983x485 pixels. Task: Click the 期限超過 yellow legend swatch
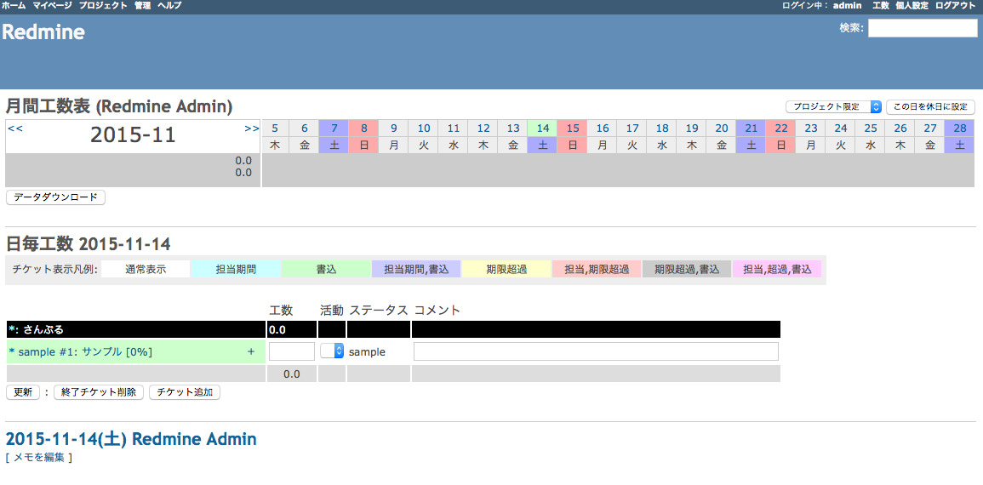pos(506,270)
